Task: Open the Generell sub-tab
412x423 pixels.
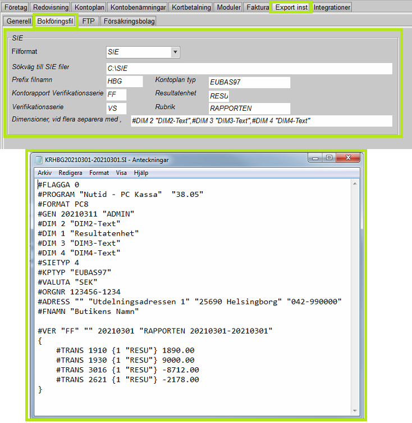Action: coord(18,21)
